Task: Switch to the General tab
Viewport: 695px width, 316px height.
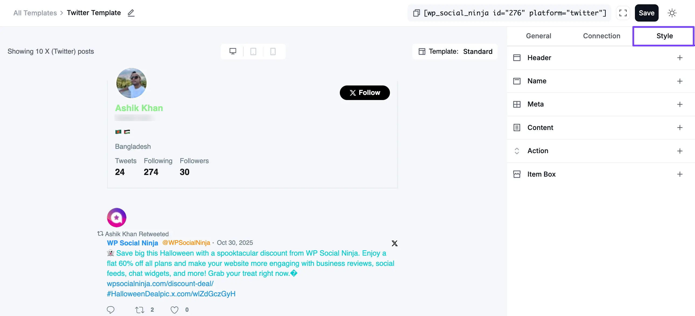Action: 538,36
